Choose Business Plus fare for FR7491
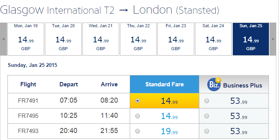279x140 pixels. pos(207,101)
